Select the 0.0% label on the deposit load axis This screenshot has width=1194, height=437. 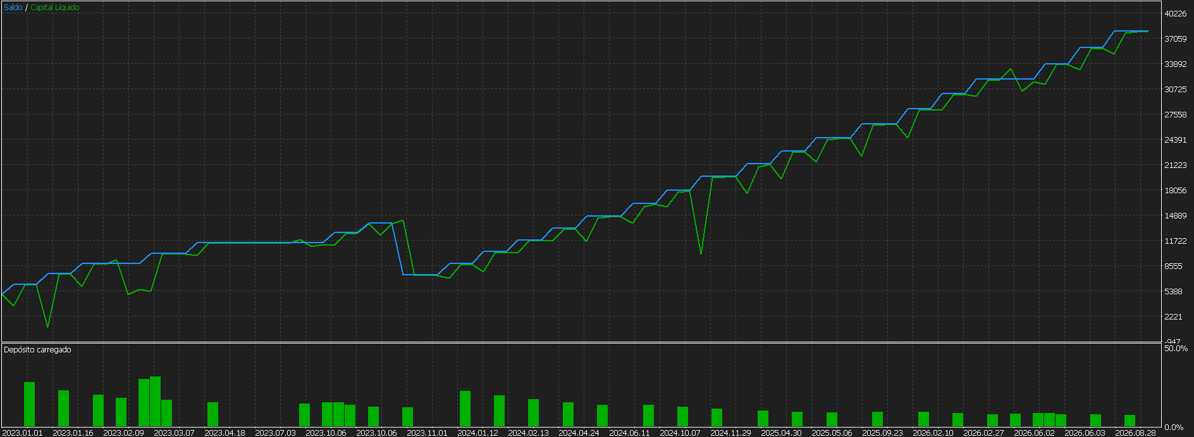tap(1174, 428)
